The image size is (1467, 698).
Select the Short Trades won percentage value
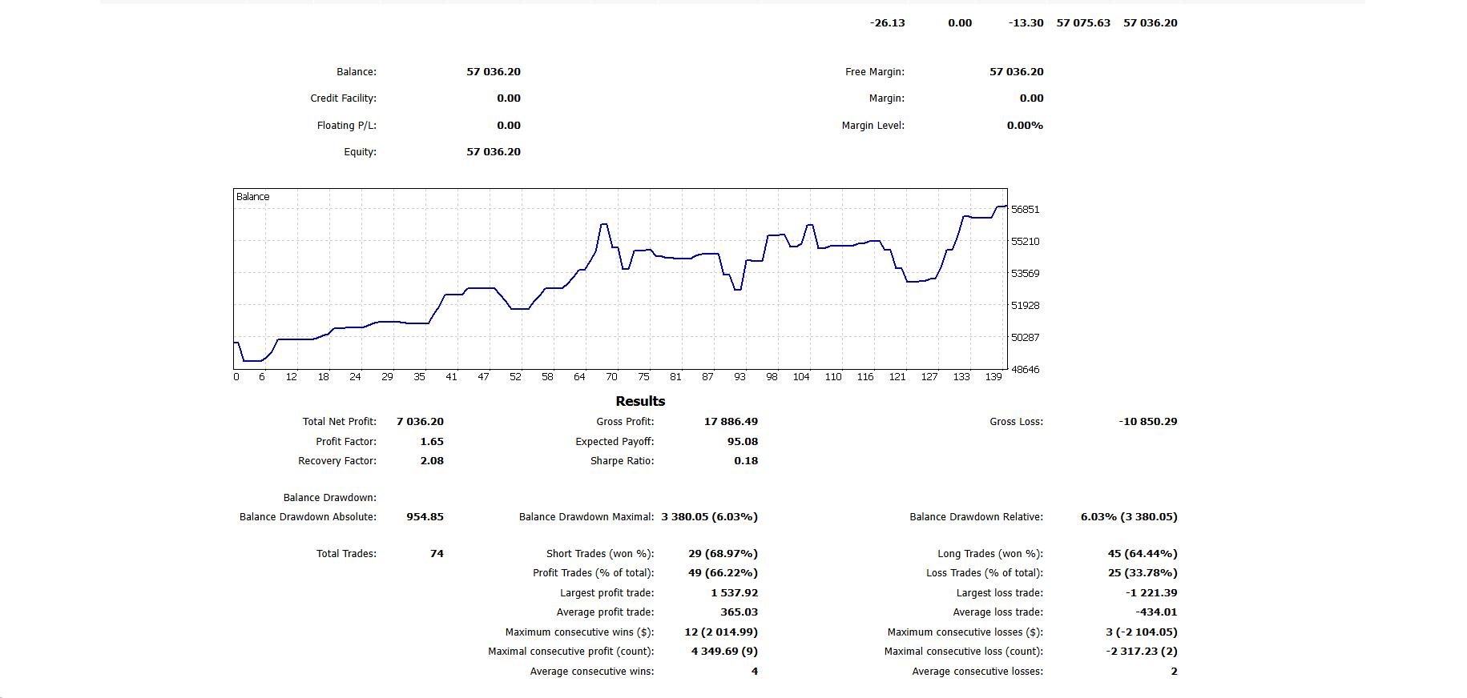coord(723,554)
